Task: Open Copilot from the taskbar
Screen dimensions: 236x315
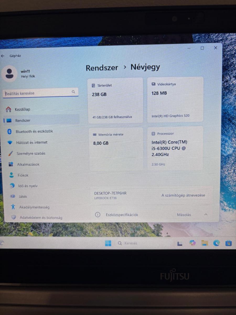Action: coord(192,243)
